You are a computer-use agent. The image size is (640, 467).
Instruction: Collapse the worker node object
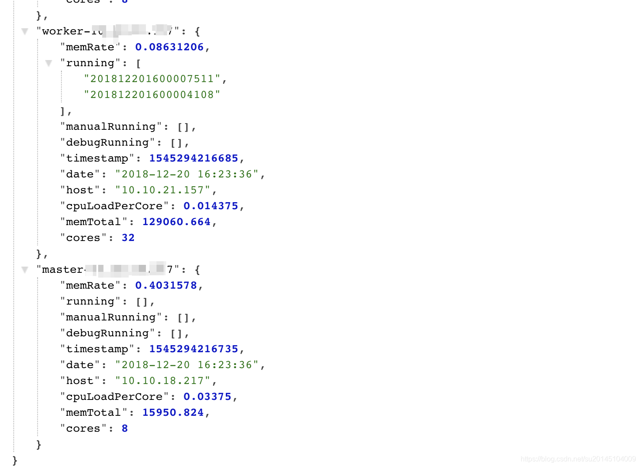(x=25, y=31)
